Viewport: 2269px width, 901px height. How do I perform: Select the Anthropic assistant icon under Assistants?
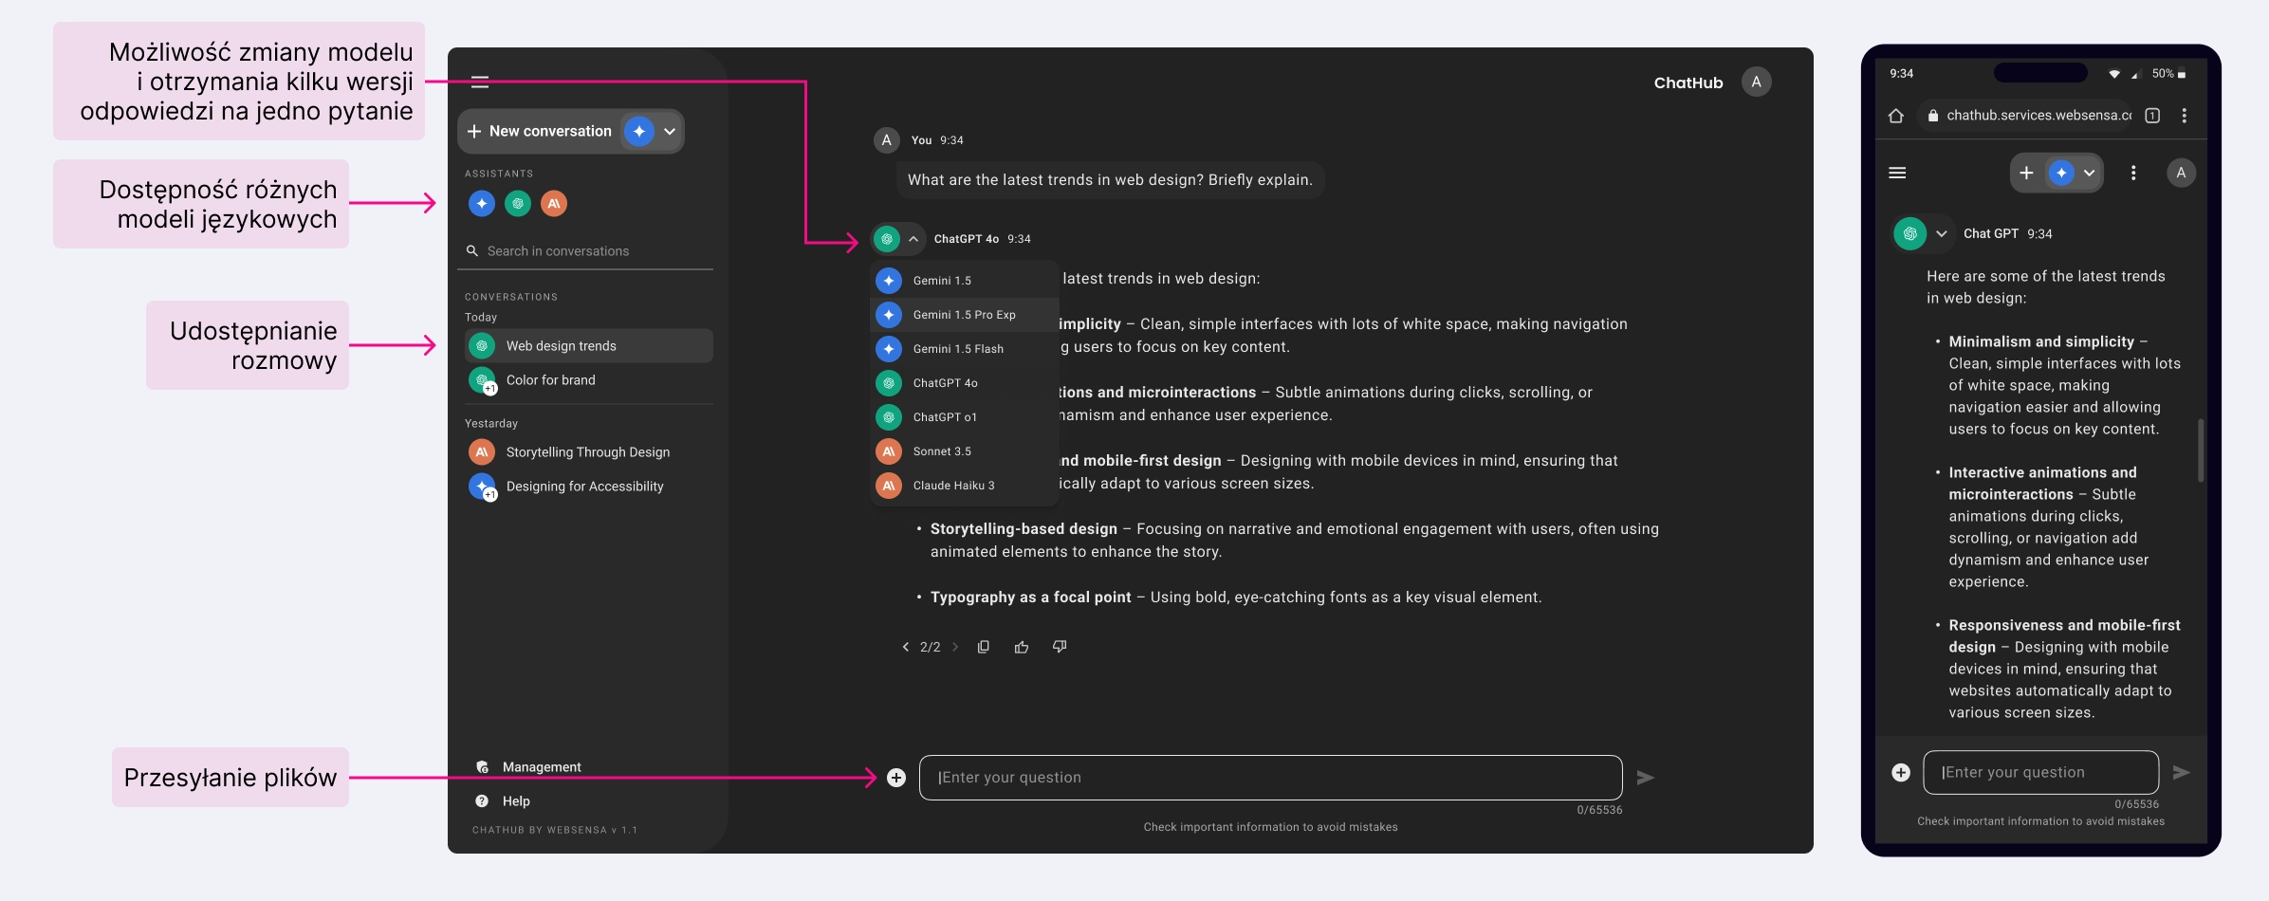click(554, 203)
